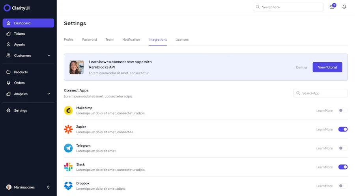Open Orders label in the sidebar
Viewport: 355px width, 196px height.
tap(19, 82)
